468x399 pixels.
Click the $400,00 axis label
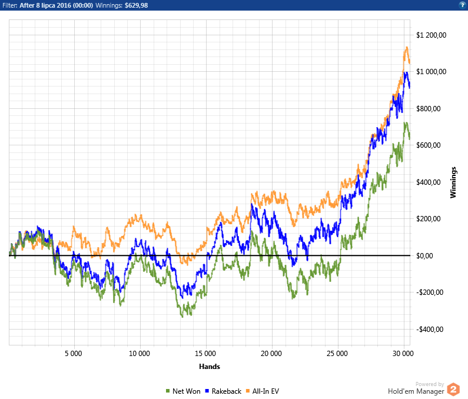click(429, 182)
